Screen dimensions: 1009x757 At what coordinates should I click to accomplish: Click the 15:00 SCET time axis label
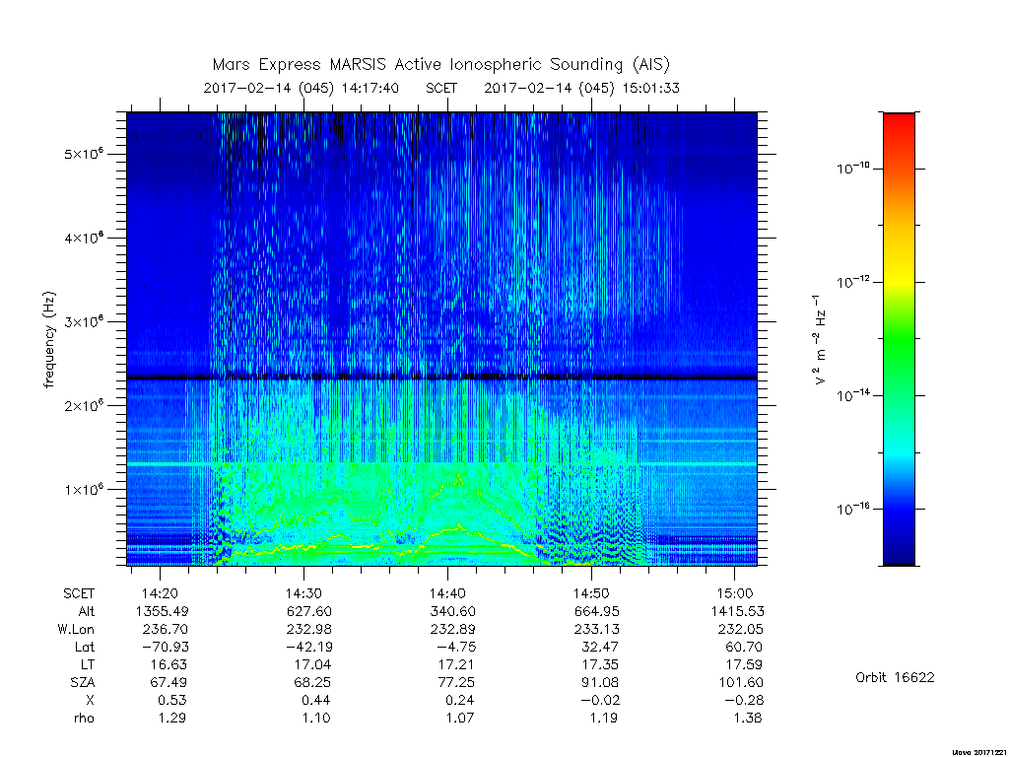735,593
